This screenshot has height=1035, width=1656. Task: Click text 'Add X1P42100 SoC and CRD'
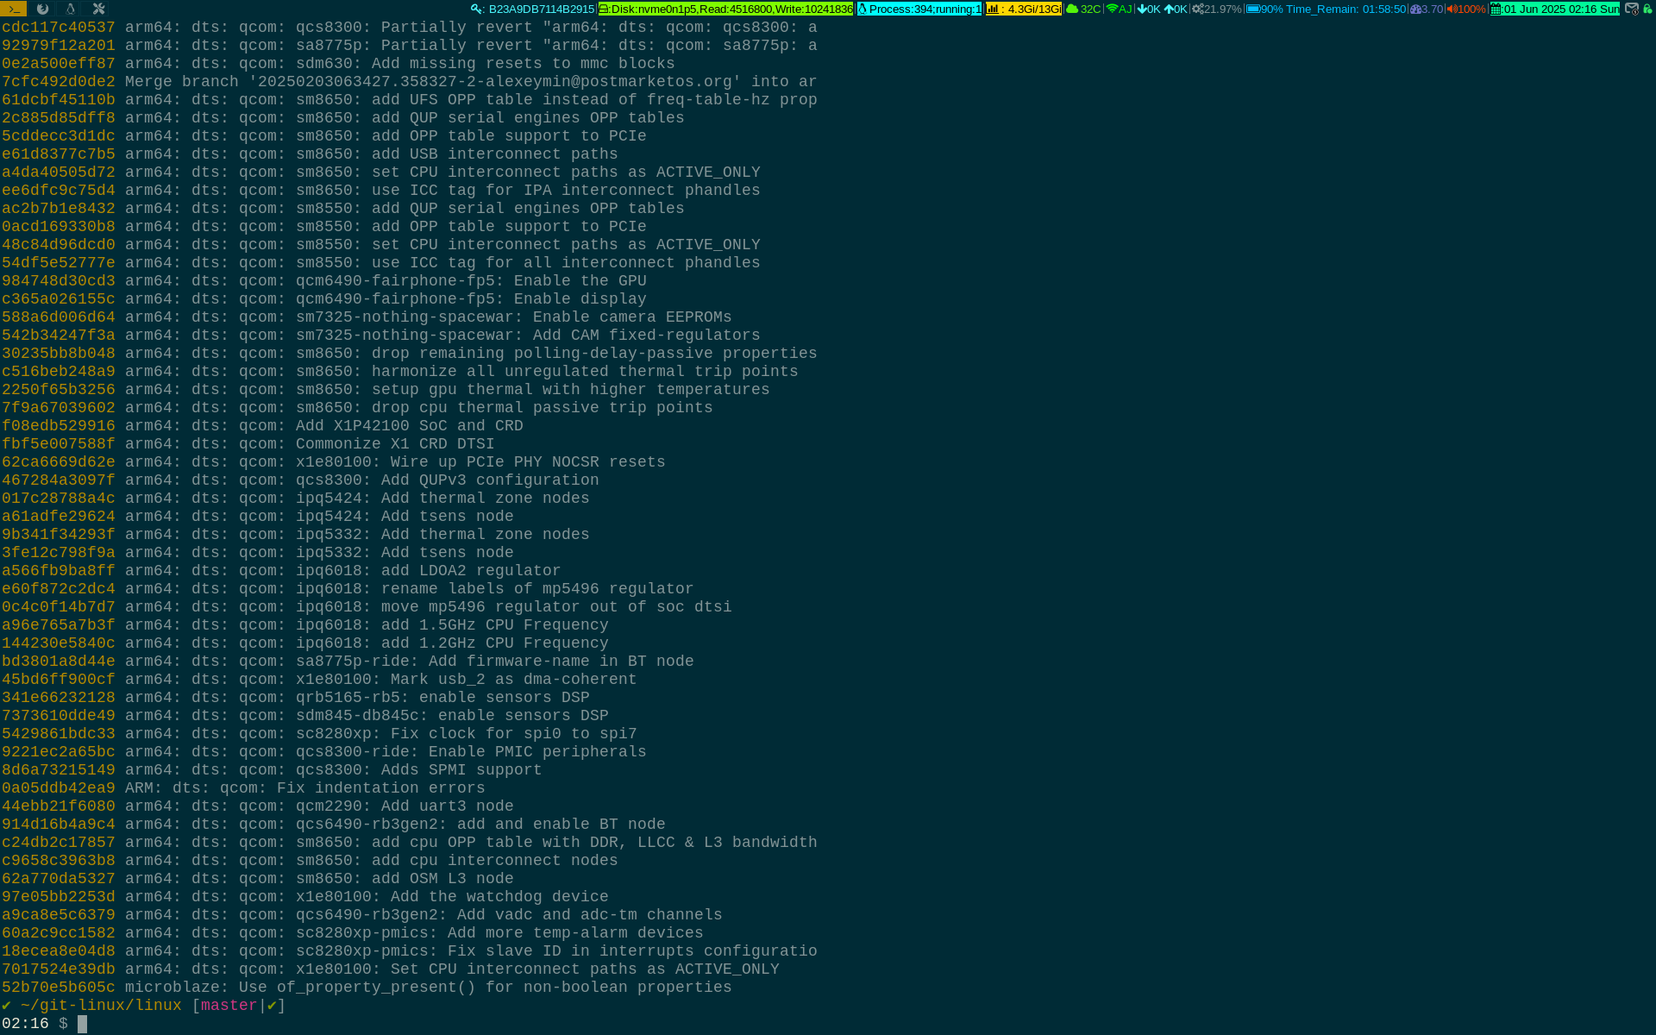pyautogui.click(x=409, y=426)
